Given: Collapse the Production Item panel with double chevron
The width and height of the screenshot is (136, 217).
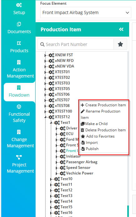Looking at the screenshot, I should click(x=121, y=29).
